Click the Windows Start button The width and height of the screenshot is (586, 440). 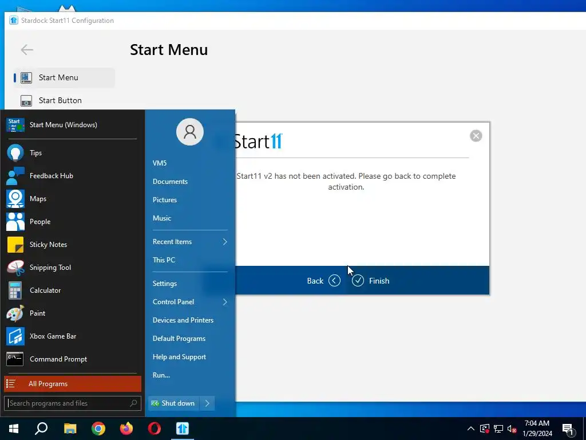(14, 429)
